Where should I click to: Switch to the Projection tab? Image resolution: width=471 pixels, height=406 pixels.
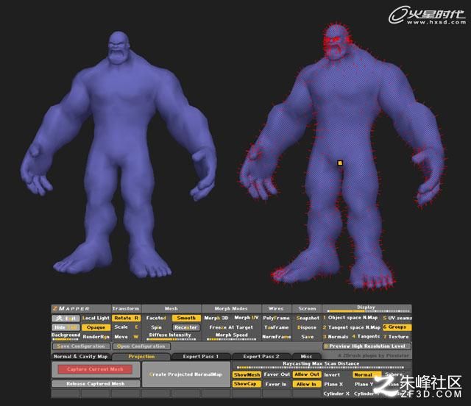[x=141, y=357]
